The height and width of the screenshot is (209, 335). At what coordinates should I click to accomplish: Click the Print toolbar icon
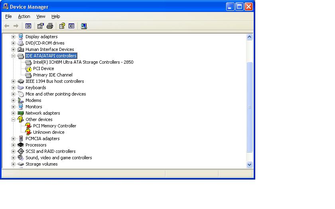[50, 26]
